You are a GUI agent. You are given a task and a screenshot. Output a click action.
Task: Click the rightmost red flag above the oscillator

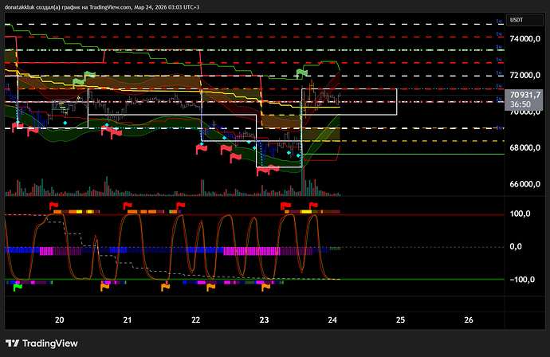[313, 206]
